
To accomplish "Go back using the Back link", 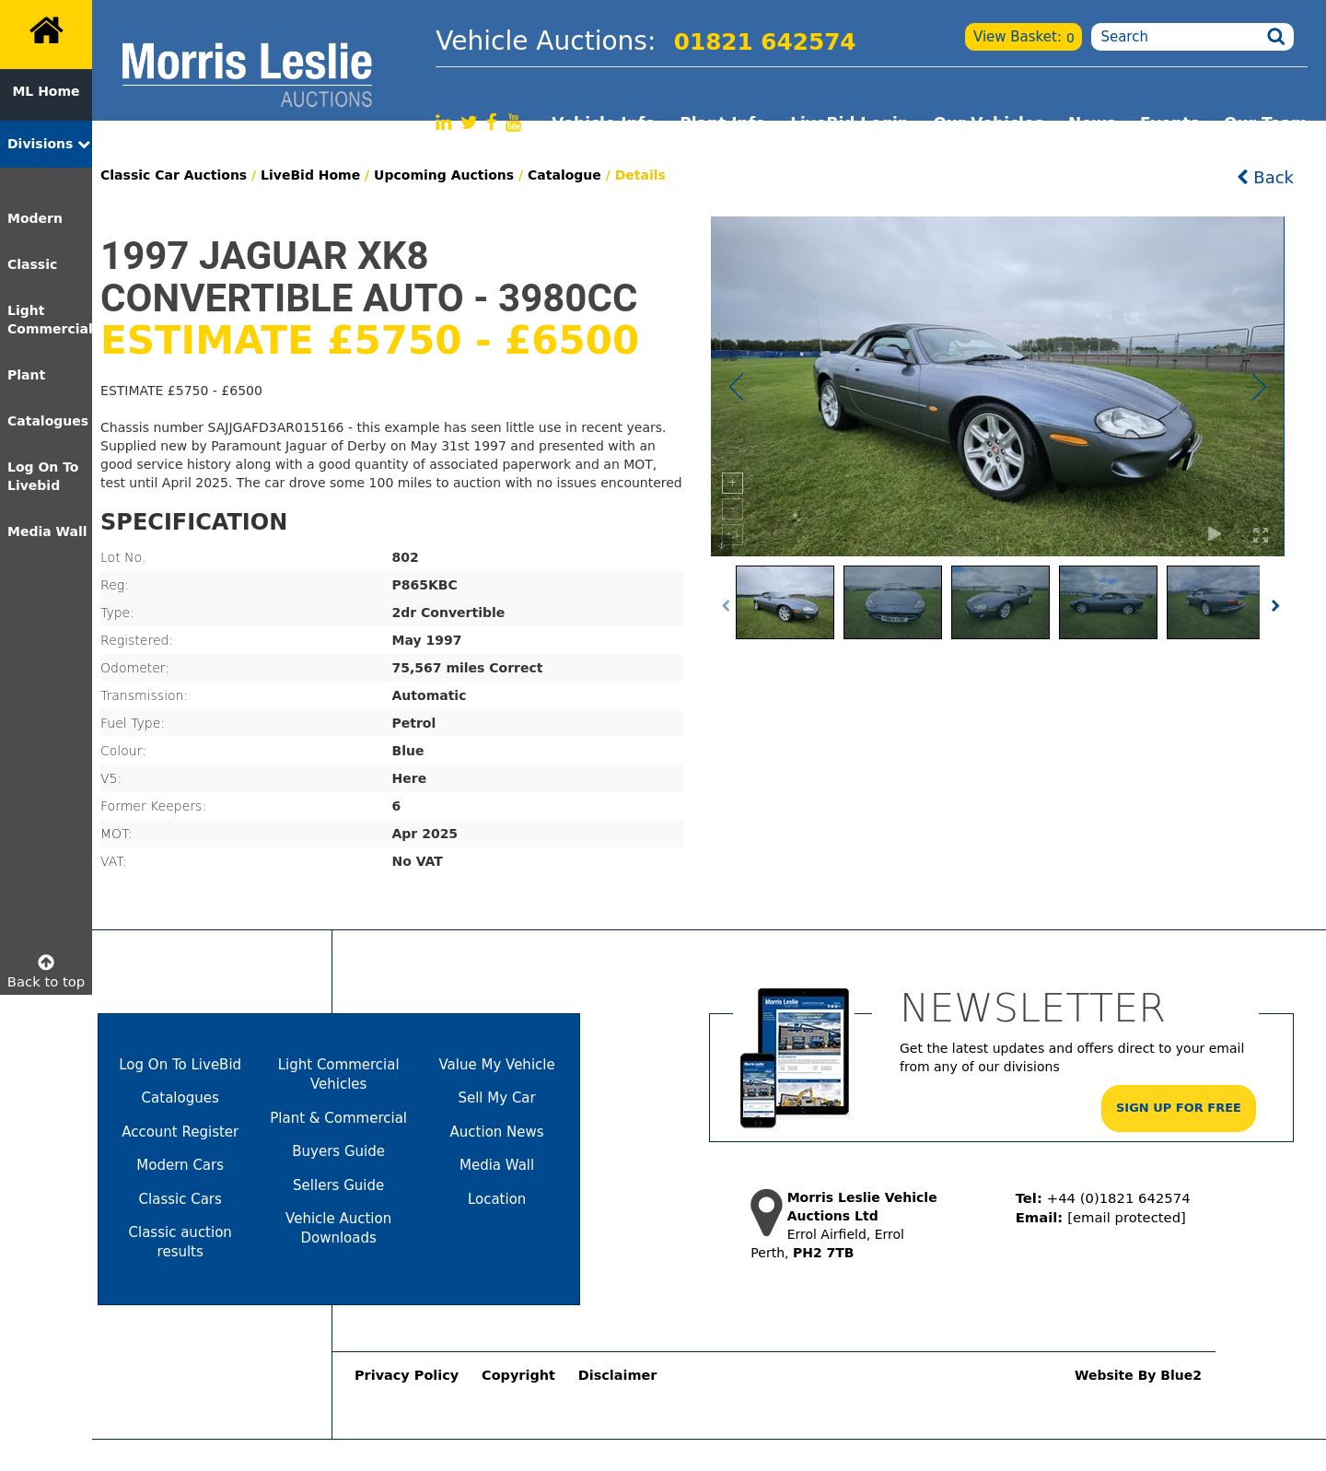I will tap(1265, 178).
